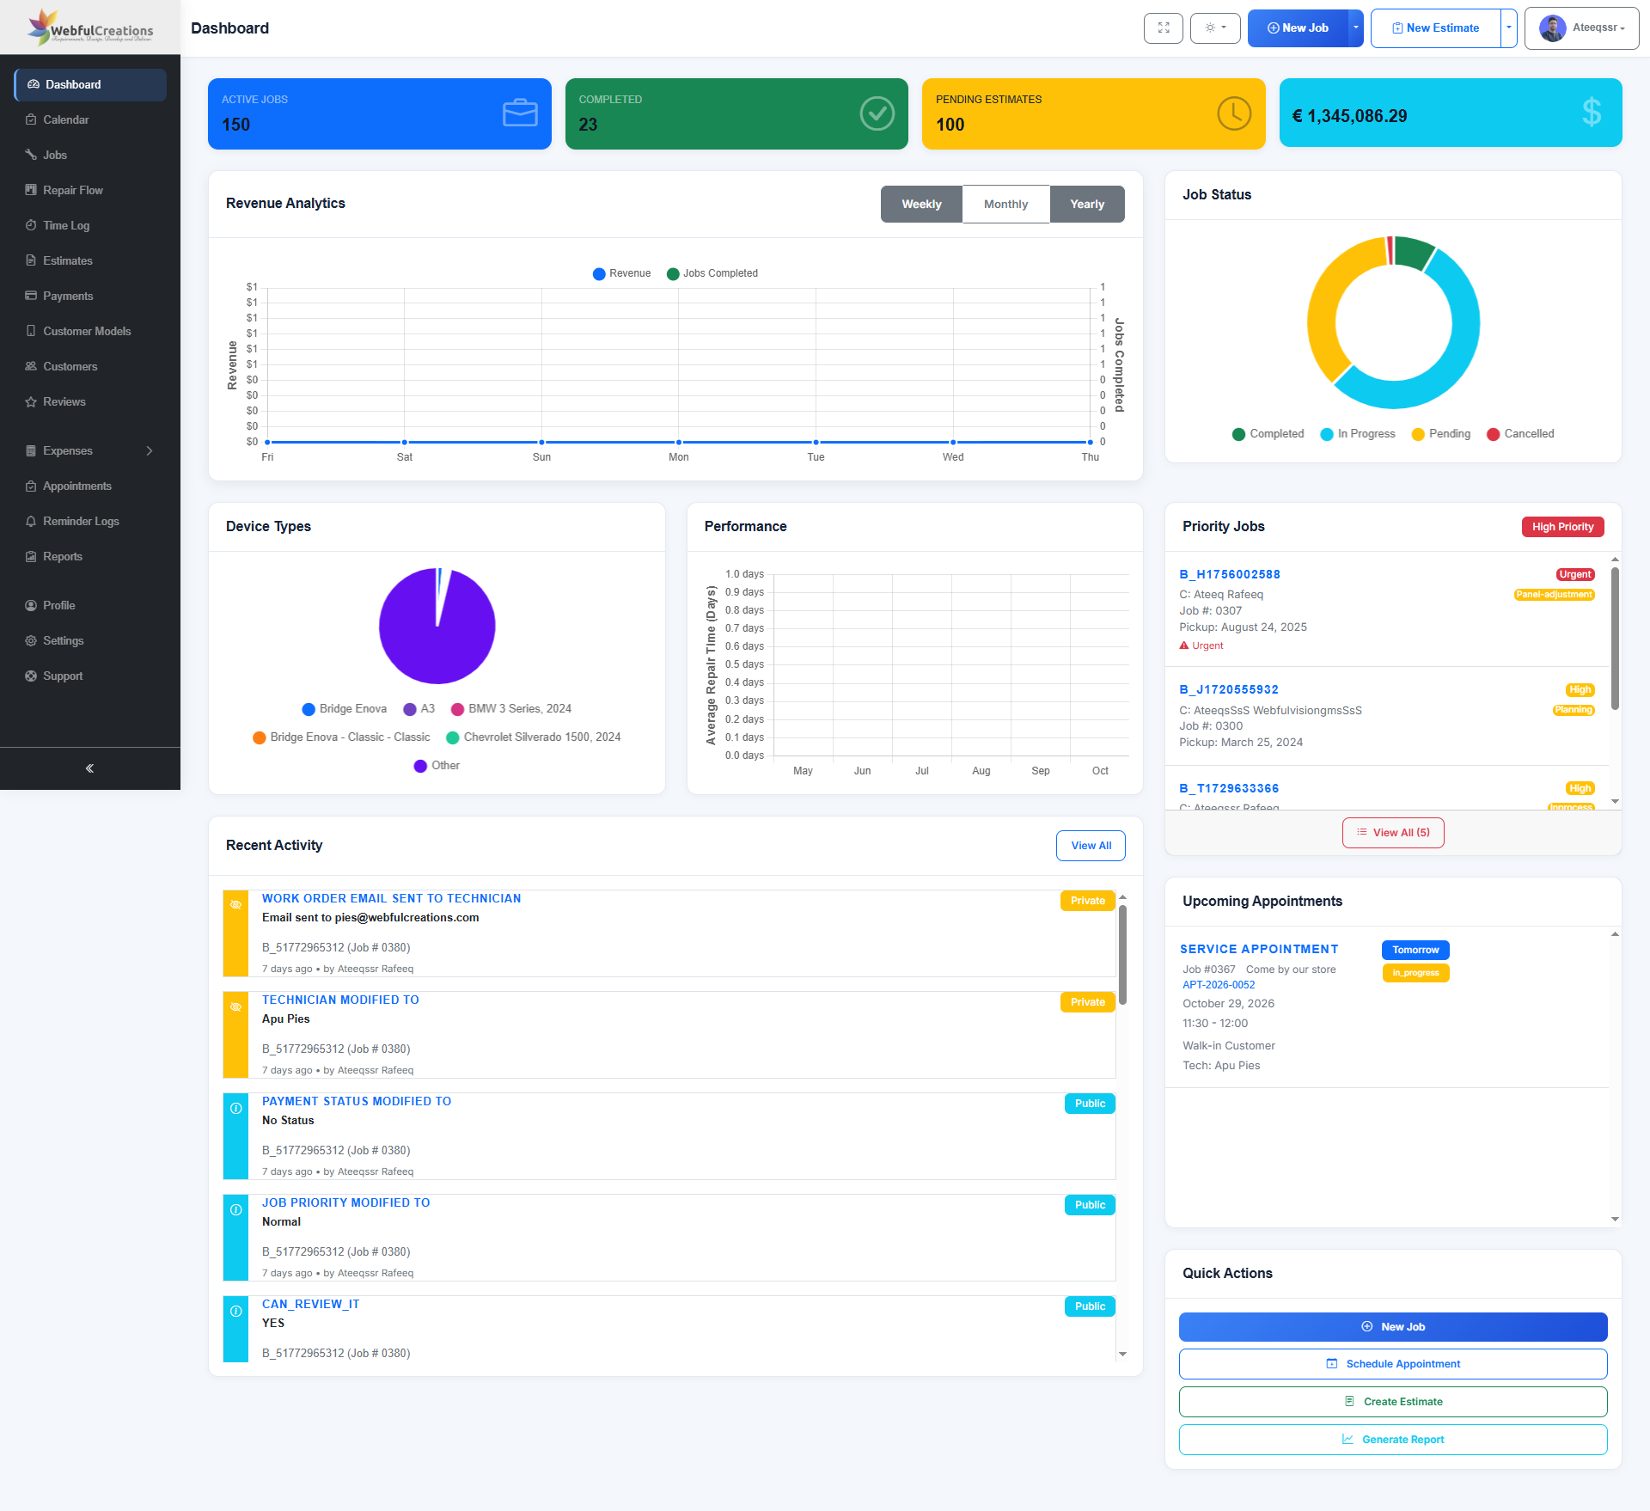Toggle Bridge Enova in Device Types legend
The width and height of the screenshot is (1650, 1511).
click(x=344, y=709)
